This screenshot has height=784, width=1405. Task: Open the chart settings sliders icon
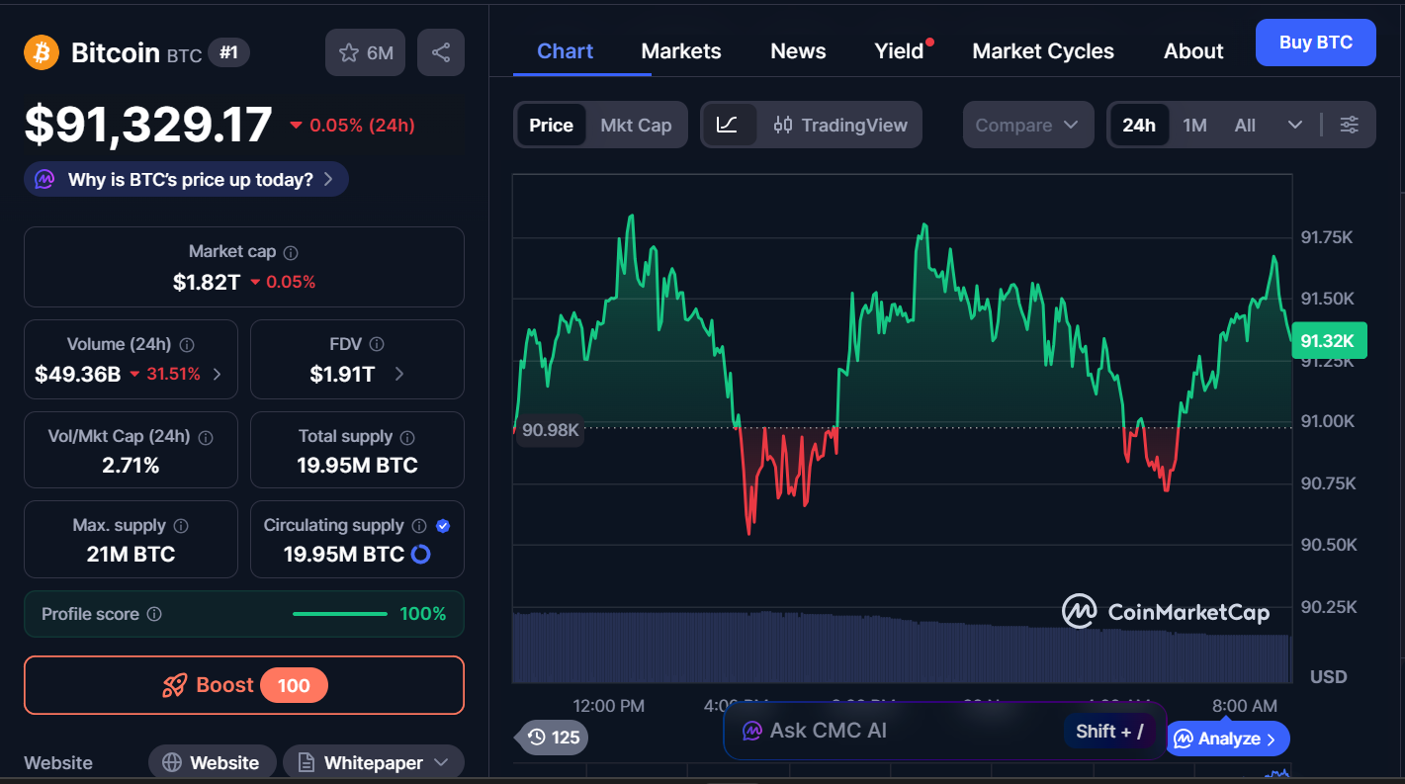click(1349, 125)
